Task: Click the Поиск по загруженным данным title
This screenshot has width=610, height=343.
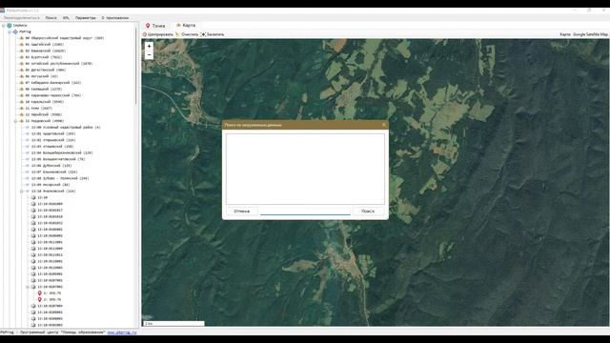Action: tap(254, 125)
